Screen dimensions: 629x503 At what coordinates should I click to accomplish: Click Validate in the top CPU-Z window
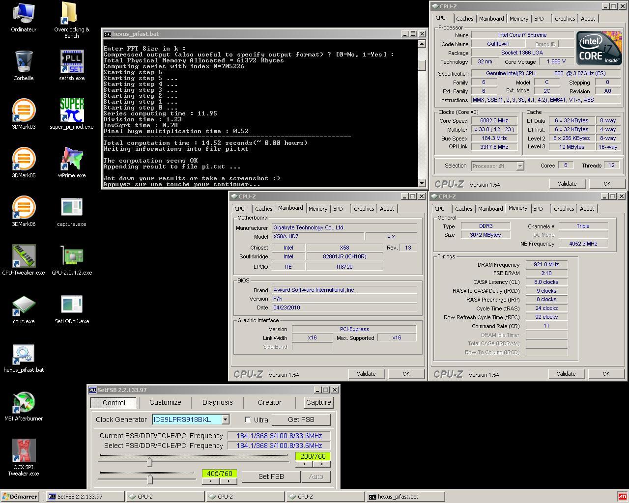(x=567, y=184)
